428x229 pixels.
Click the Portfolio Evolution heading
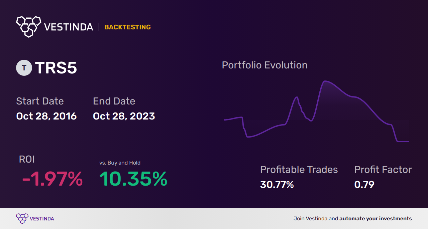[x=265, y=65]
